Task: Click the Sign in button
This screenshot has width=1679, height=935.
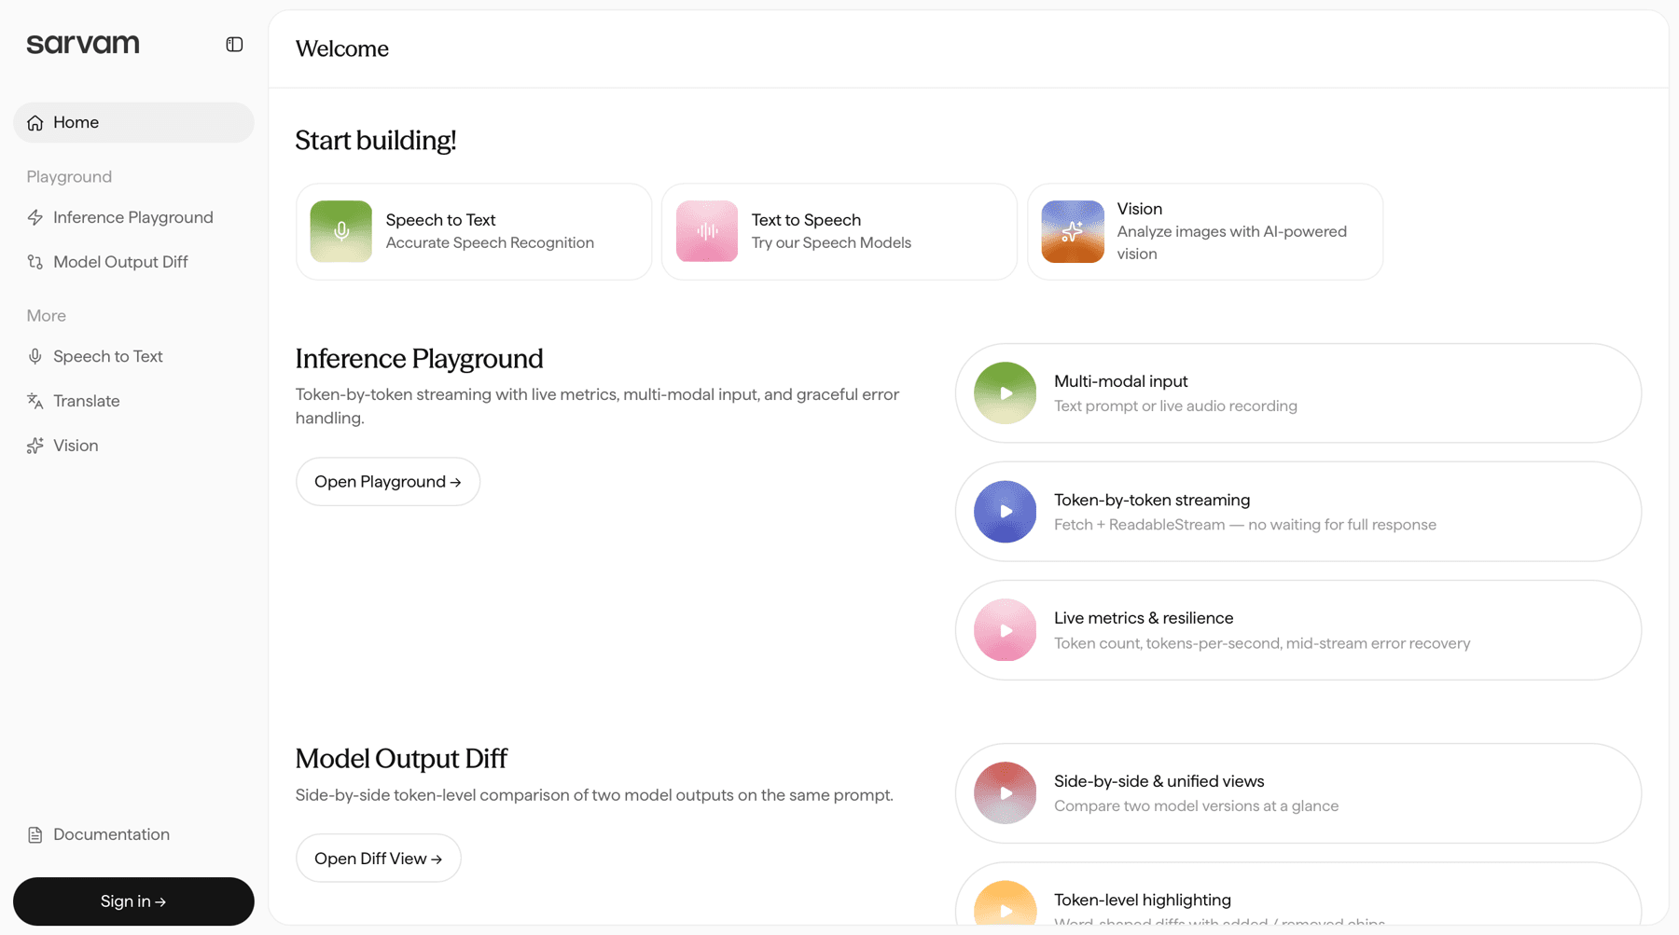Action: pos(133,901)
